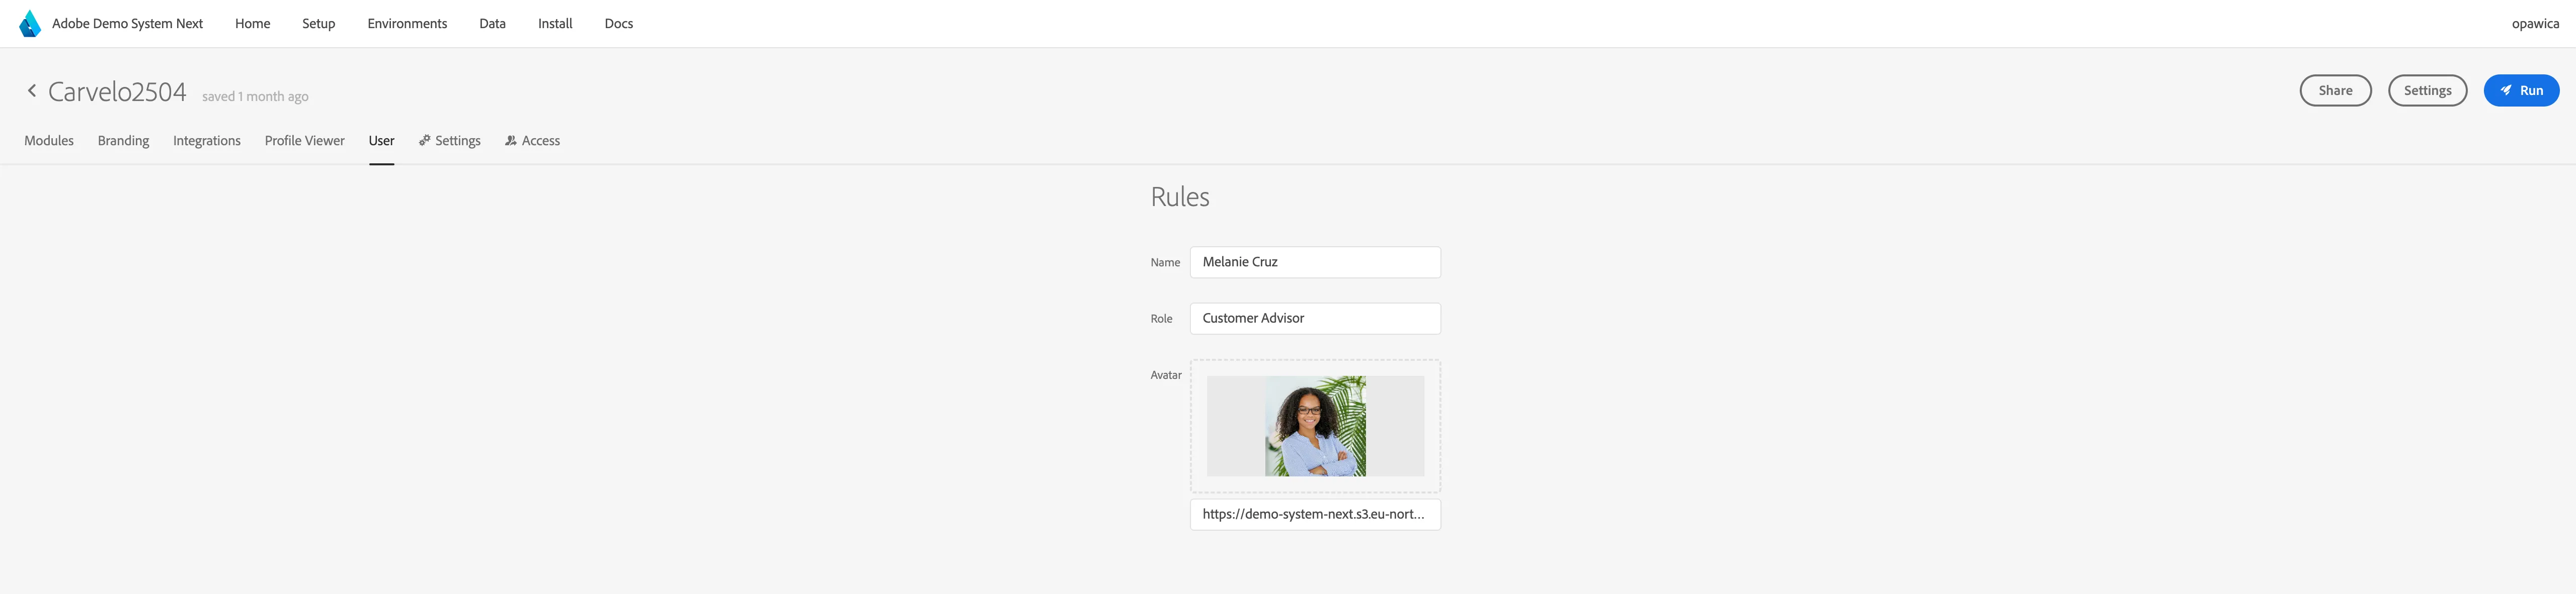The height and width of the screenshot is (594, 2576).
Task: Switch to the Branding tab
Action: (x=123, y=141)
